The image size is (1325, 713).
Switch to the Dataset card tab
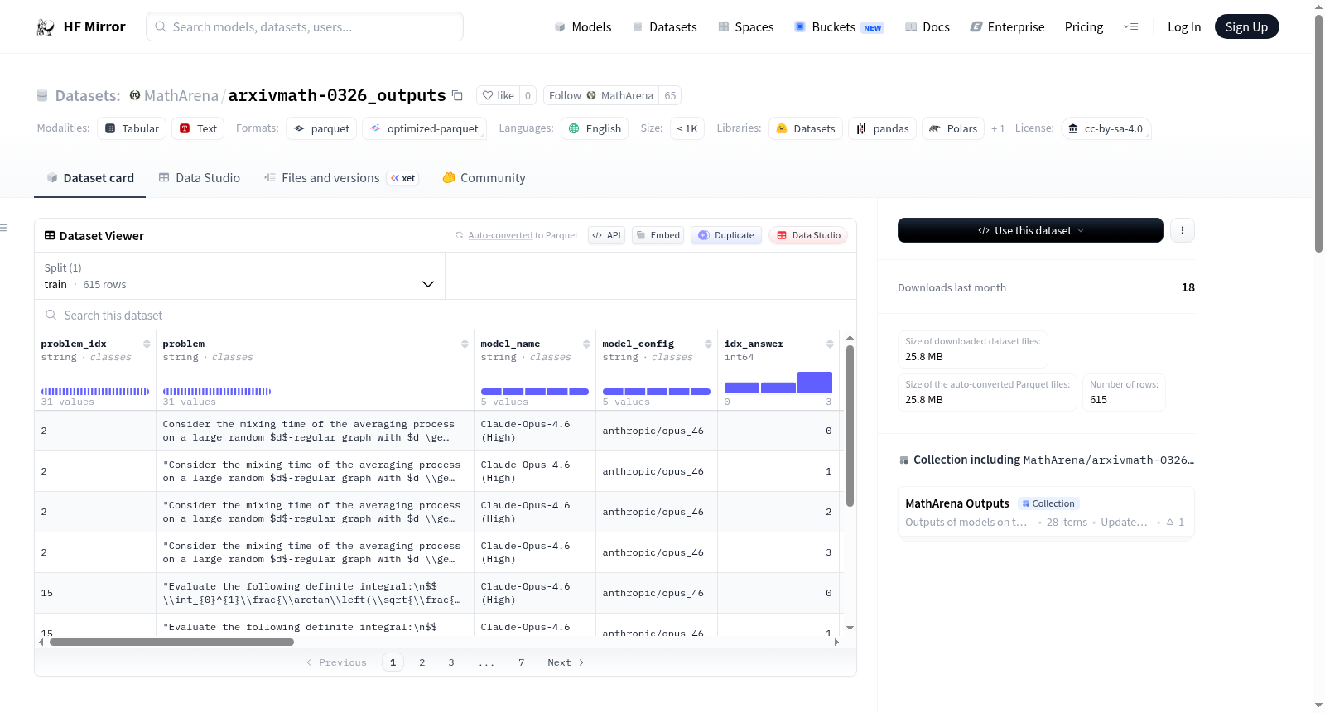(89, 177)
